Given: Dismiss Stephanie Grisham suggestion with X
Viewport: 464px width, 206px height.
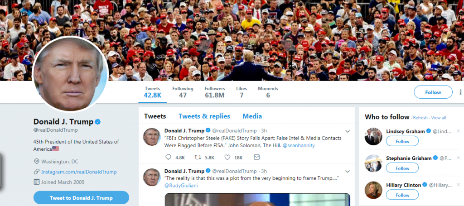Looking at the screenshot, I should 458,158.
